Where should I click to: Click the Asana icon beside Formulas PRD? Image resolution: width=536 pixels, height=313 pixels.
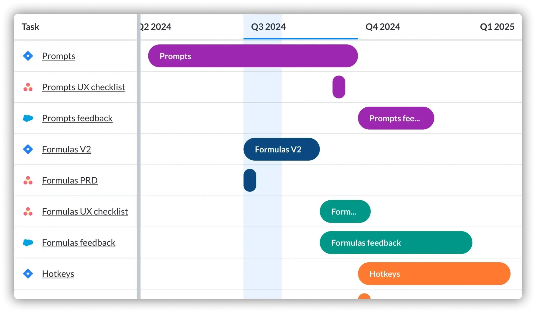tap(28, 180)
